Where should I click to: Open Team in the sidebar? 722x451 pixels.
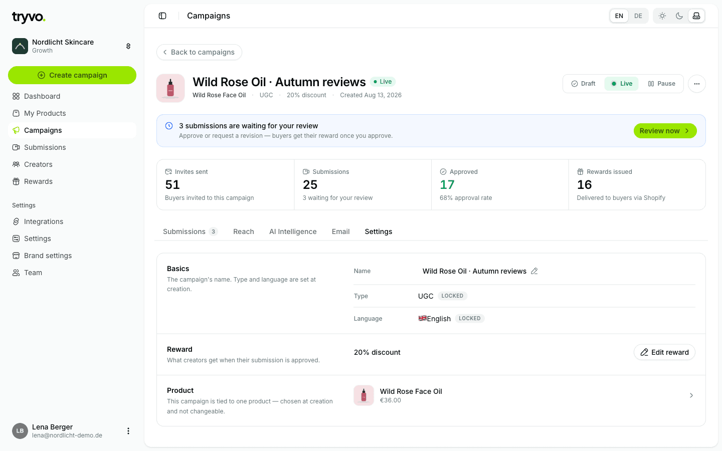coord(72,273)
